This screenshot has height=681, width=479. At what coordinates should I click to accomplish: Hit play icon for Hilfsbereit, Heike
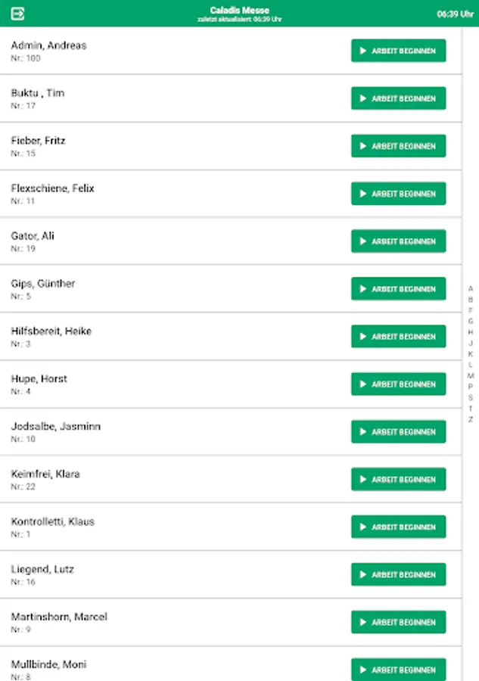[363, 337]
